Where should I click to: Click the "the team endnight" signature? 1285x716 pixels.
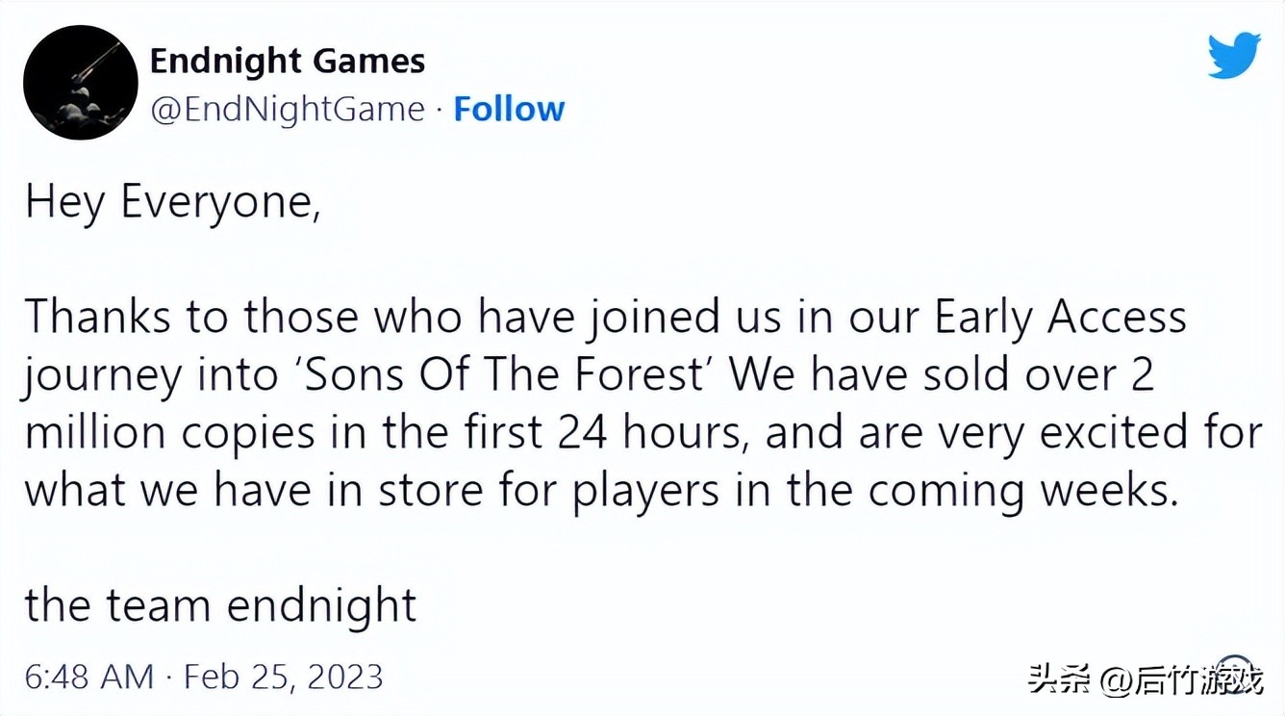coord(220,606)
